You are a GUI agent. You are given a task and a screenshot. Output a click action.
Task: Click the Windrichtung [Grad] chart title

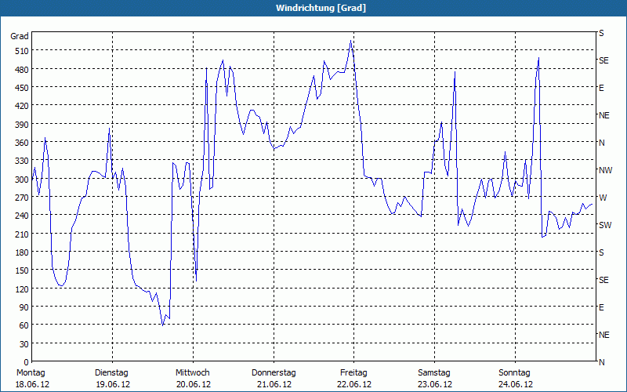click(321, 8)
